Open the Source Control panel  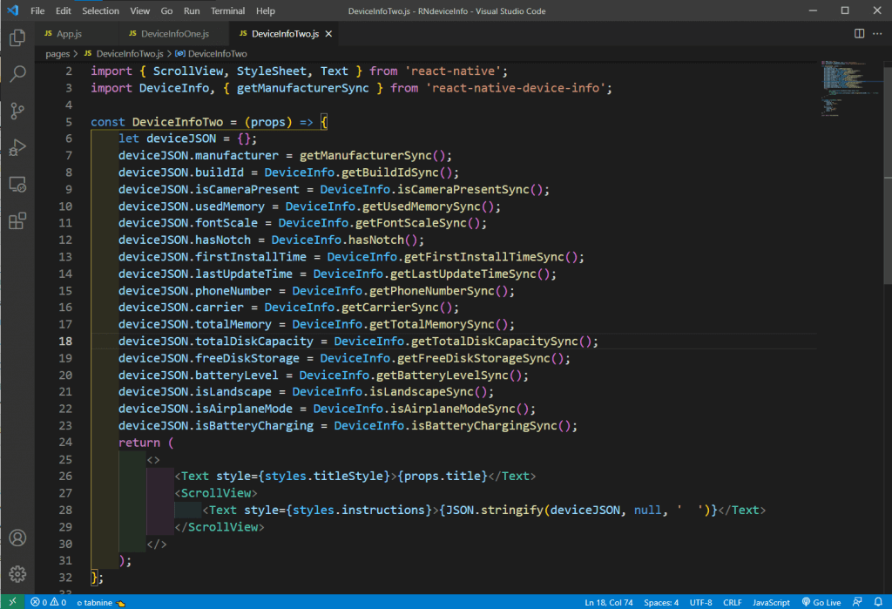coord(17,112)
